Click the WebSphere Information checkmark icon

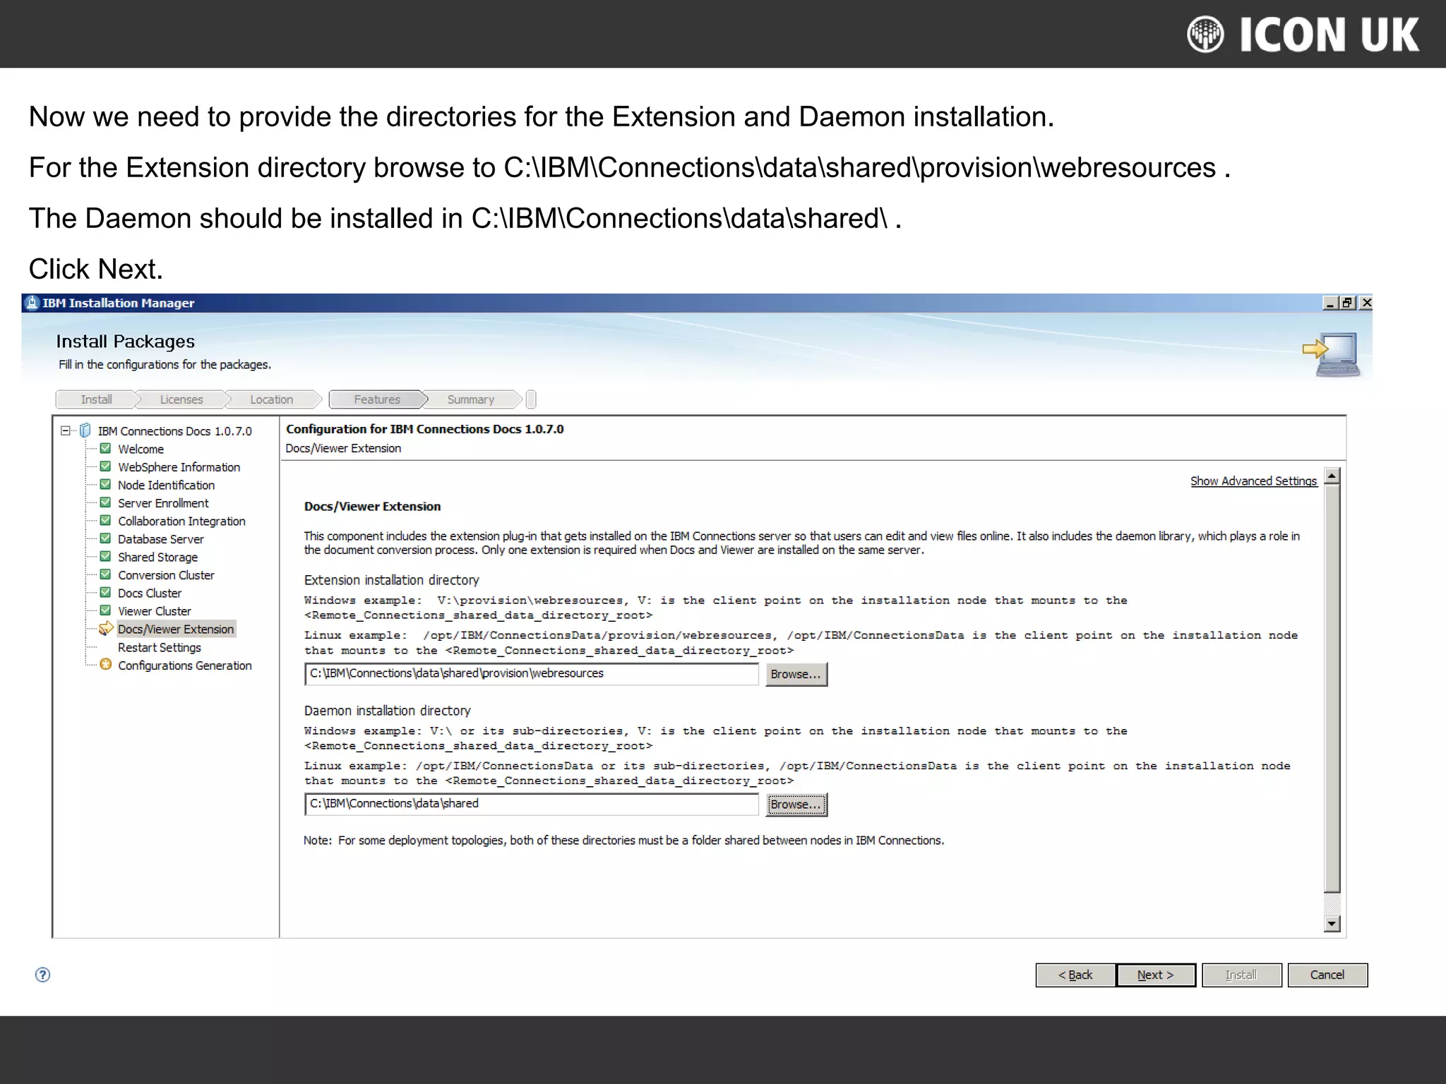[105, 466]
